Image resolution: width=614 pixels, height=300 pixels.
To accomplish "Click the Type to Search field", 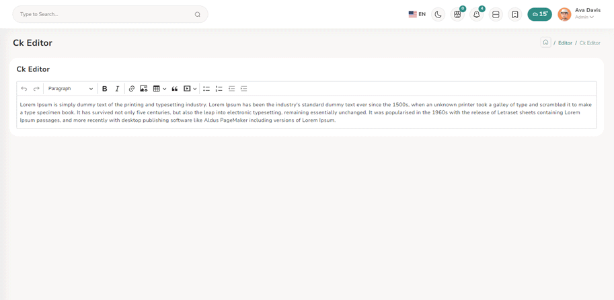I will [x=106, y=14].
